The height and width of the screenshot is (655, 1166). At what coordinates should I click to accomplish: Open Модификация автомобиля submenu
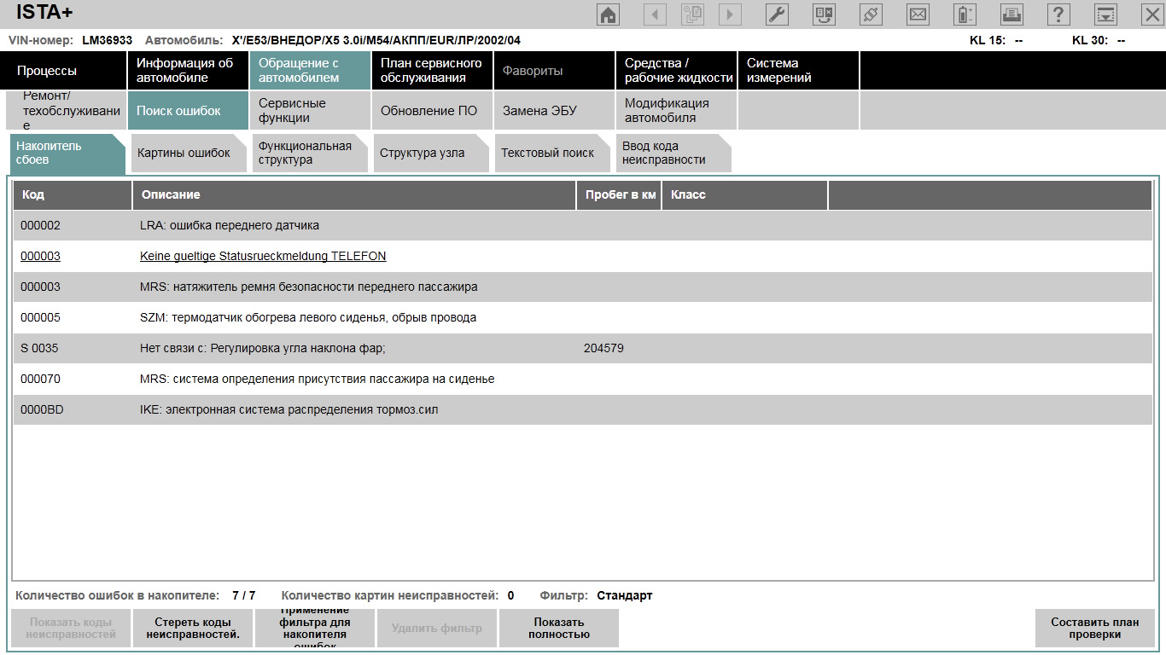676,110
